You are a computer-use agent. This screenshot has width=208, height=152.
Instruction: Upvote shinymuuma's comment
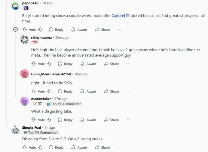(x=34, y=64)
